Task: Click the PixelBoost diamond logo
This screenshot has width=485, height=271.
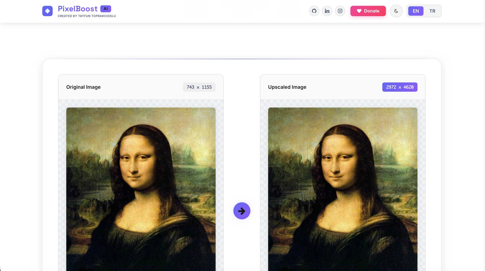Action: point(47,11)
